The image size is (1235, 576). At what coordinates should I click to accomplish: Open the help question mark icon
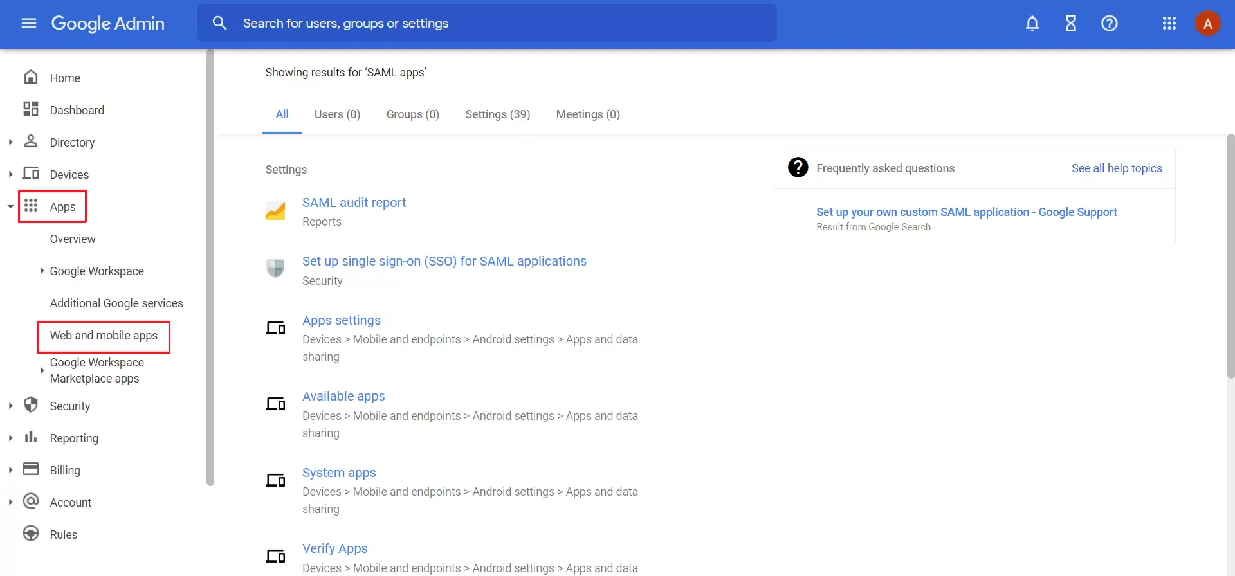click(1109, 24)
